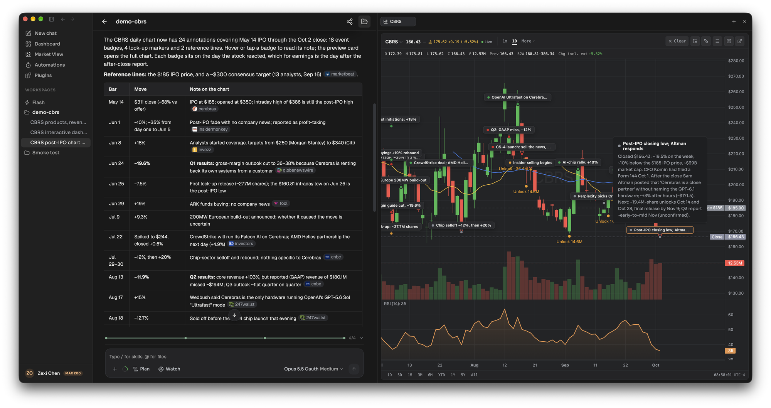Select the CBRS chart tab
Image resolution: width=771 pixels, height=408 pixels.
point(398,22)
